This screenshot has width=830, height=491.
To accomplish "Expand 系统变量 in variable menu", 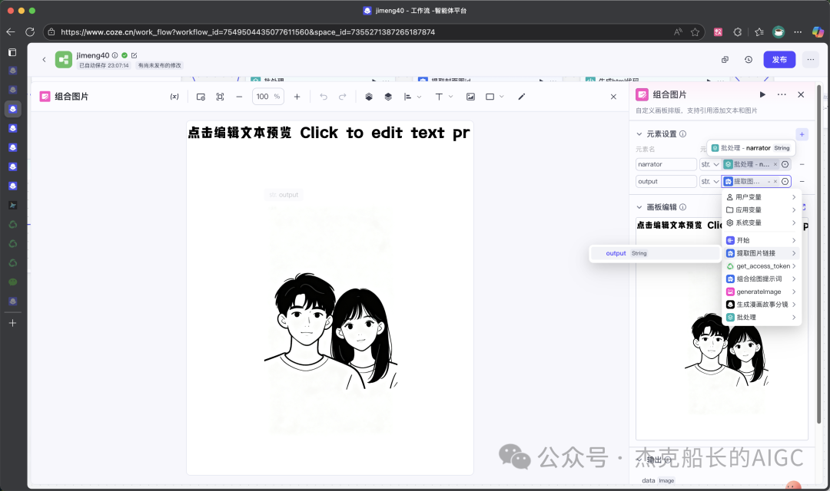I will (x=762, y=223).
